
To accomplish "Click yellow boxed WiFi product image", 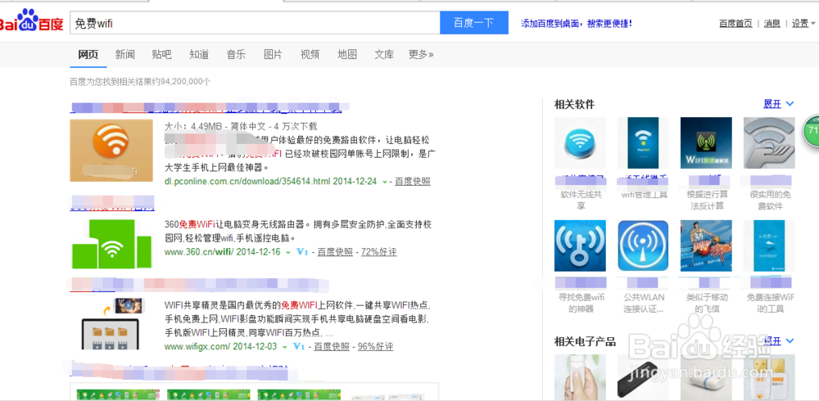I will (769, 377).
